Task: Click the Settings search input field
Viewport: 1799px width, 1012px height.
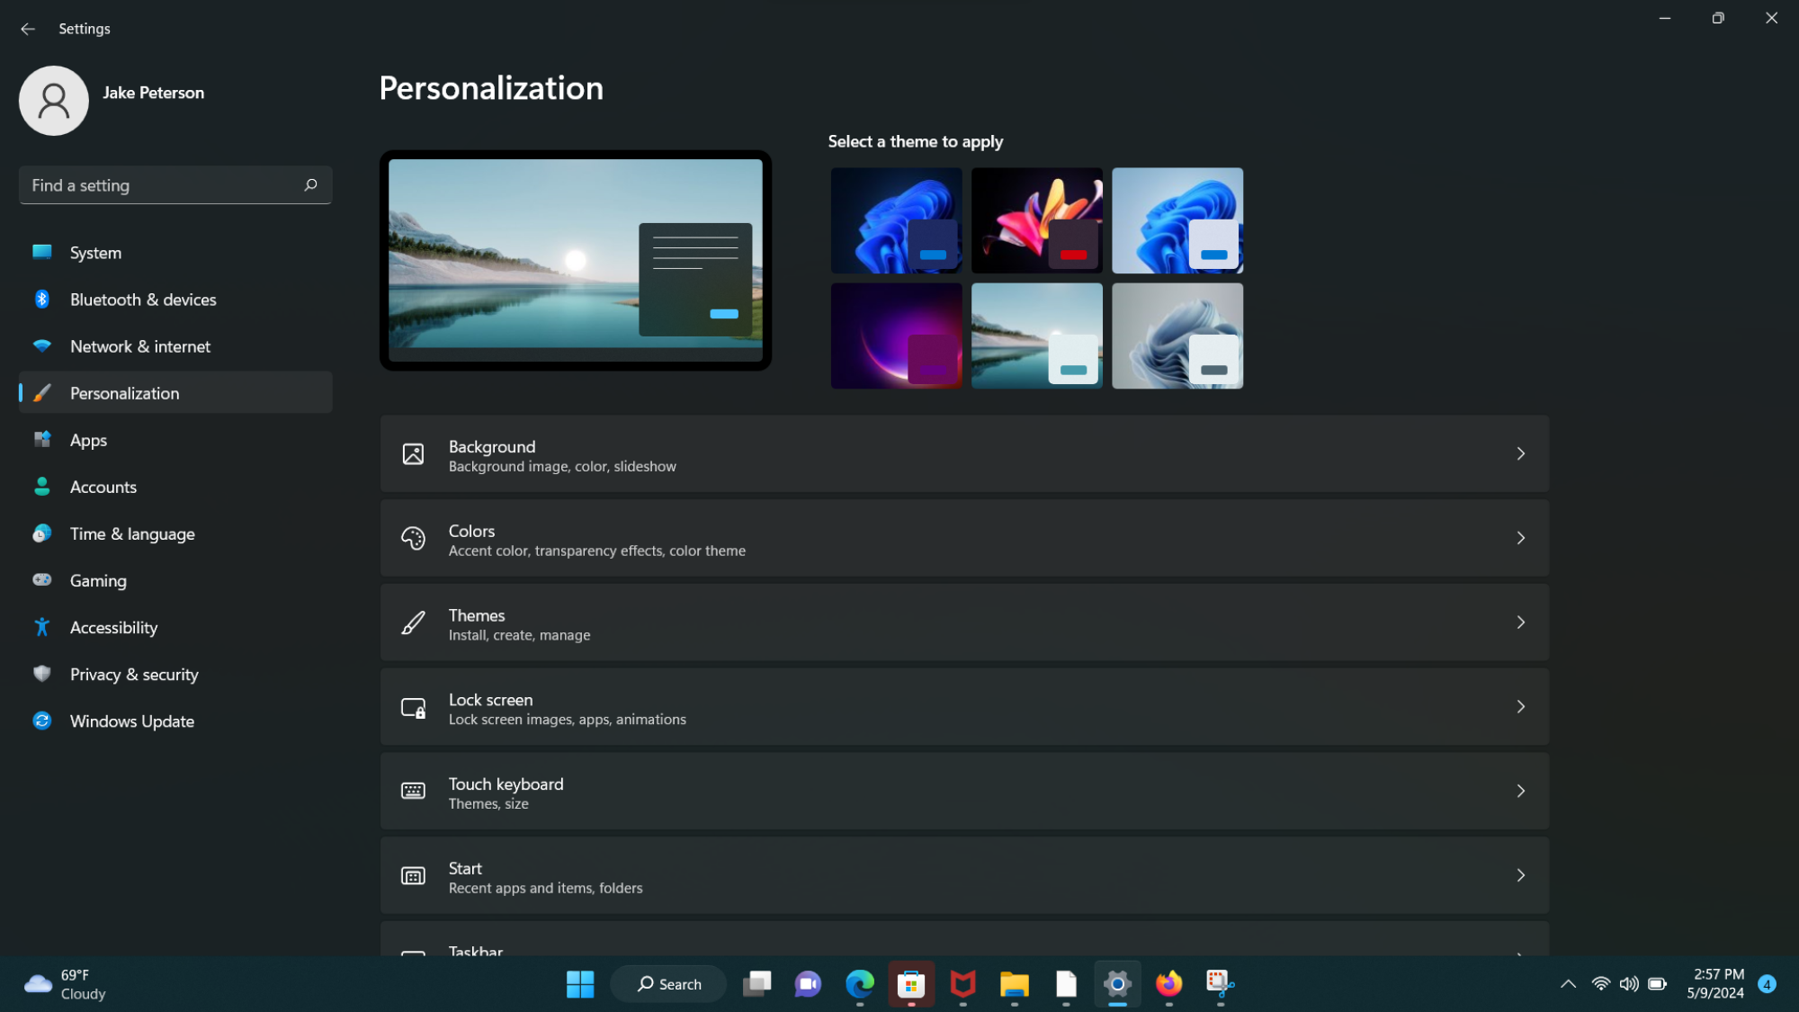Action: point(175,185)
